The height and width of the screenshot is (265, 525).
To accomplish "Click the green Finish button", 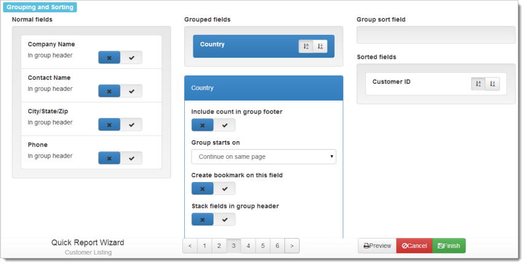I will pos(449,246).
